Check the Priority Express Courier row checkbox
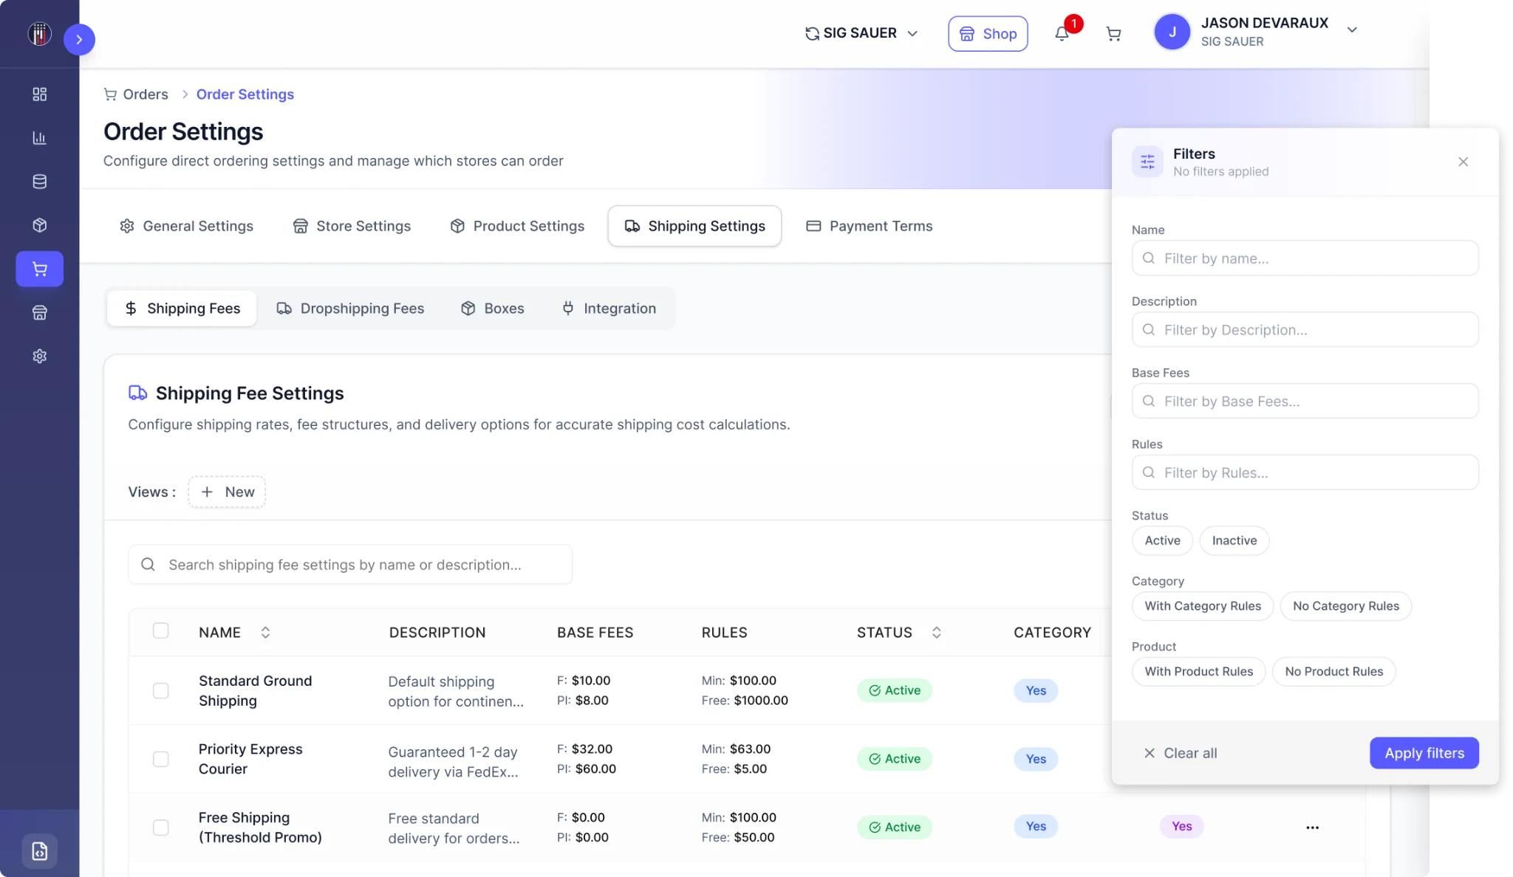This screenshot has height=877, width=1513. (x=160, y=760)
